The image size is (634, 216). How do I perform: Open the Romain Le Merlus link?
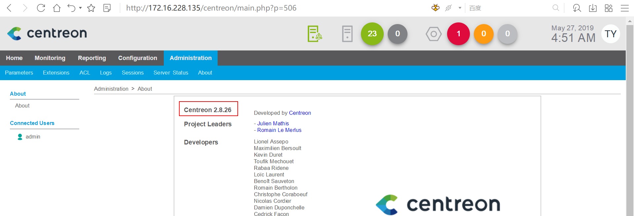pyautogui.click(x=279, y=130)
